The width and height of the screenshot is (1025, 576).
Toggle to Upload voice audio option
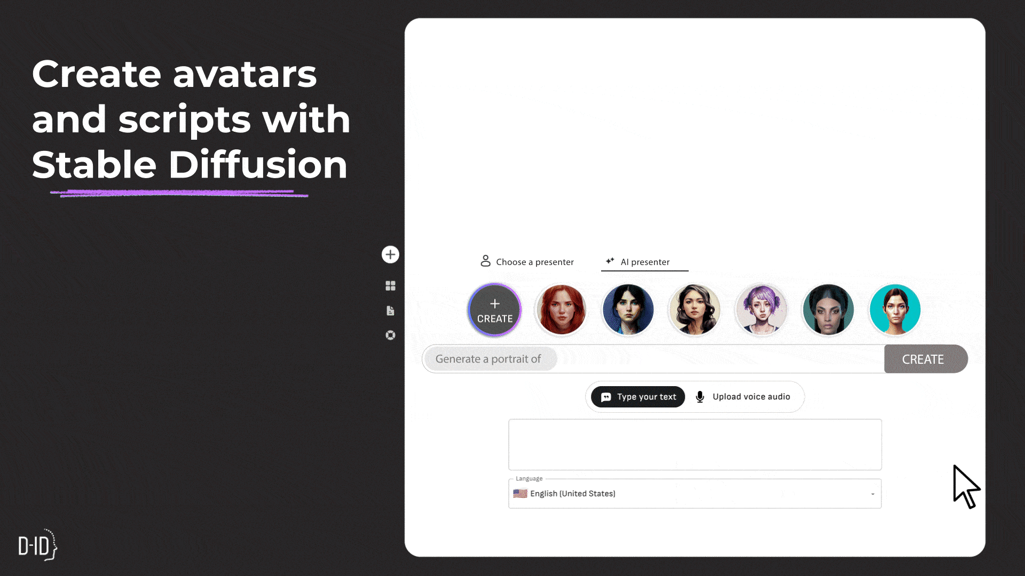[x=744, y=397]
